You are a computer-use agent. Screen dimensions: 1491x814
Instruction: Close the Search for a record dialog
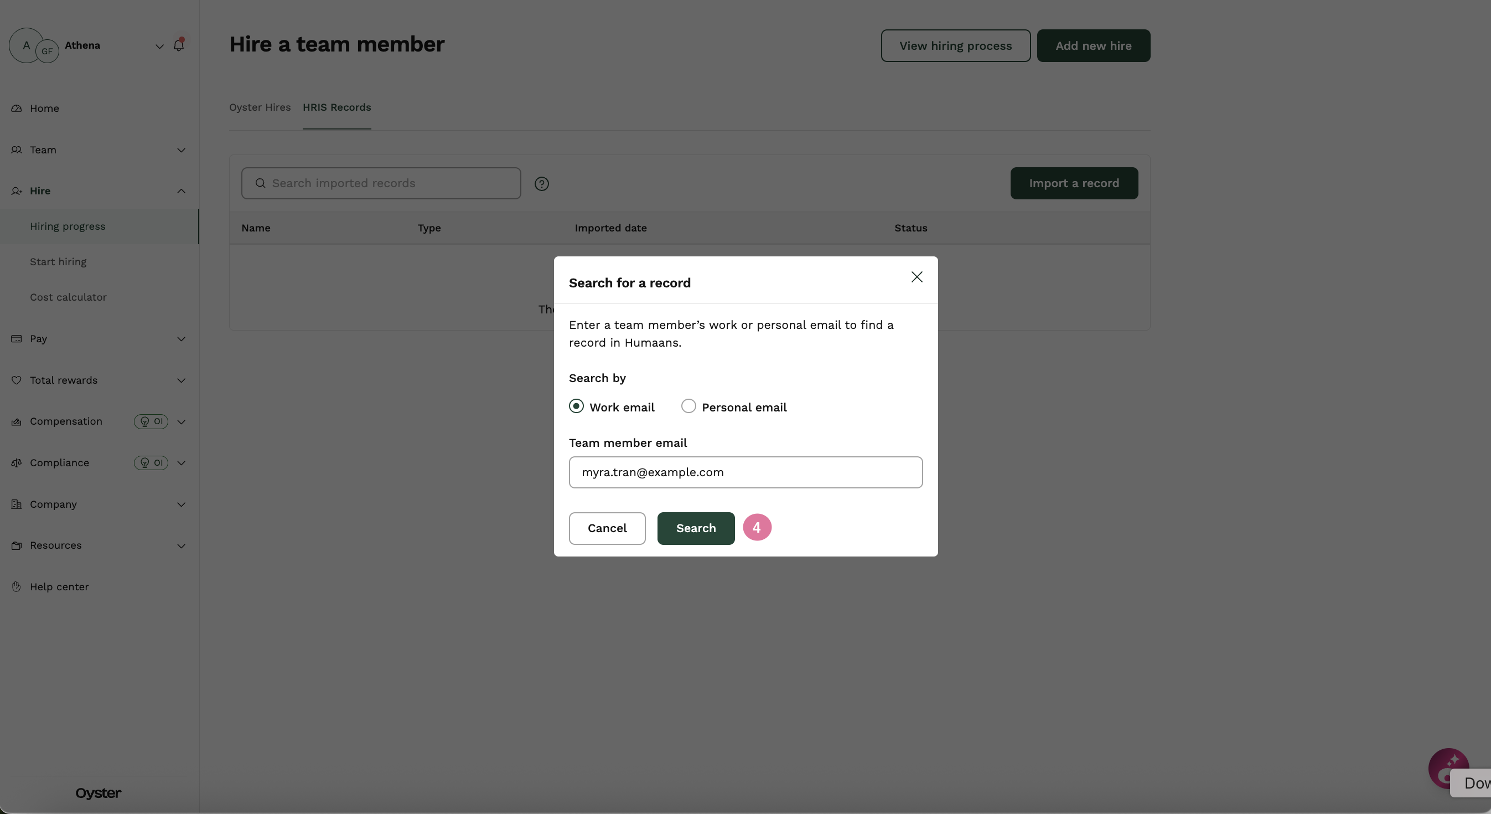coord(917,277)
